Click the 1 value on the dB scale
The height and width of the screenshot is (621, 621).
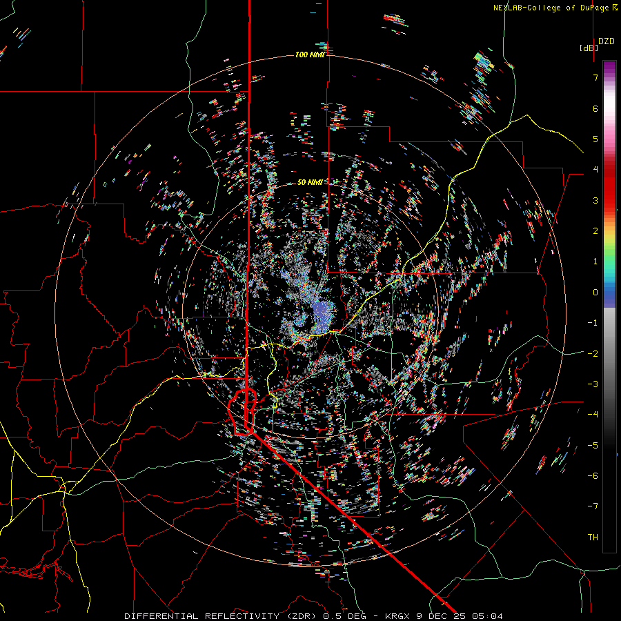click(x=595, y=262)
